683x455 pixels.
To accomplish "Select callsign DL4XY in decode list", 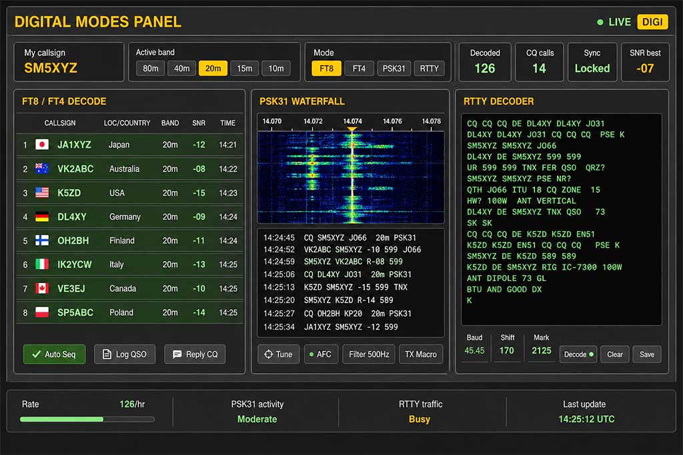I will pyautogui.click(x=130, y=217).
